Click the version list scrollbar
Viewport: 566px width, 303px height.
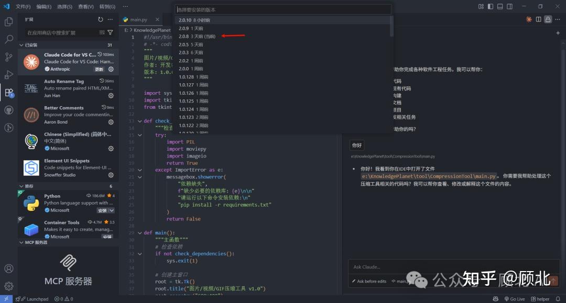[391, 26]
